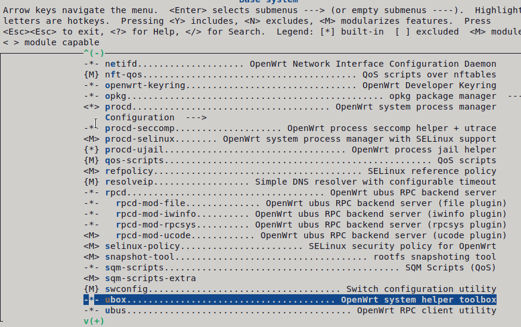Toggle the {*} marker for procd-ujail
Viewport: 521px width, 327px height.
(91, 150)
